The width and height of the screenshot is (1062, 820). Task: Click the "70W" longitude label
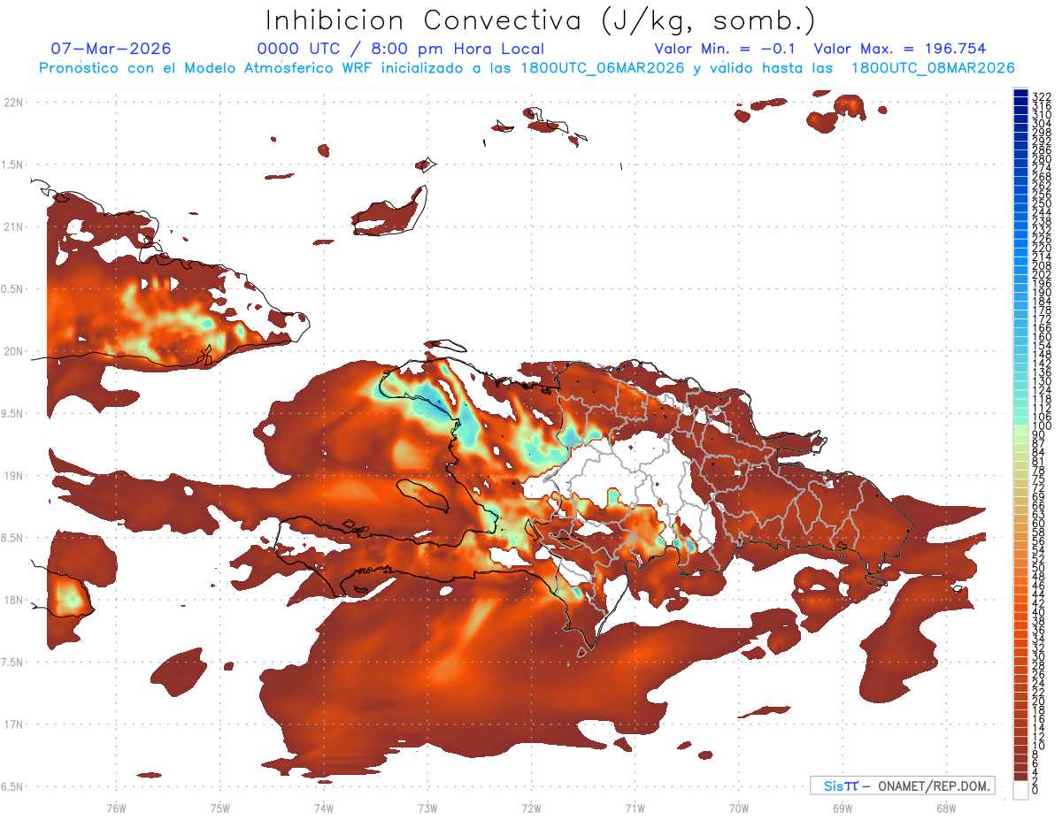(738, 809)
